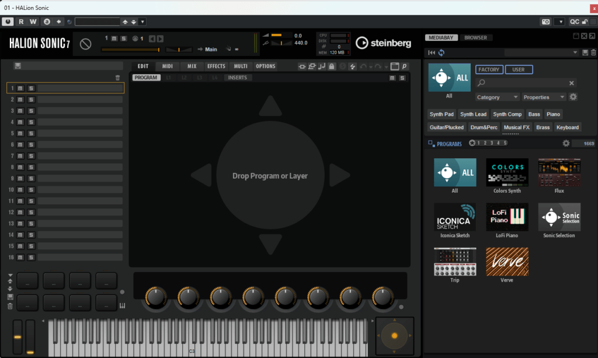
Task: Toggle the plug-in power button in the host toolbar
Action: coord(8,22)
